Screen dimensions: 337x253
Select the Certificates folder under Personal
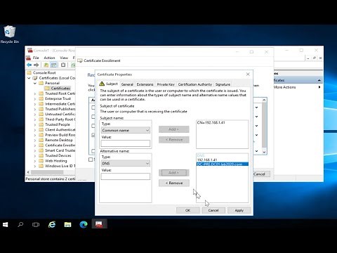(60, 88)
